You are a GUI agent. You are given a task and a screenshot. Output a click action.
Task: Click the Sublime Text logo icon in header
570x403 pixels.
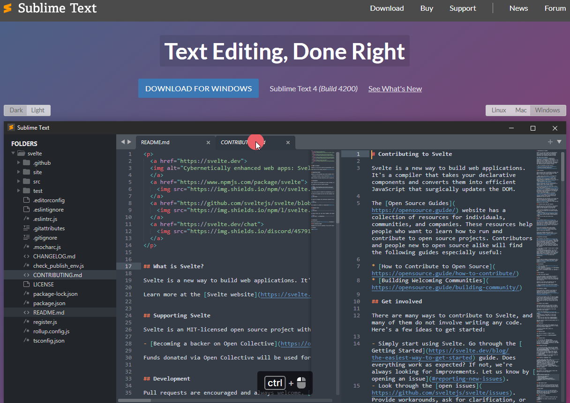tap(7, 8)
